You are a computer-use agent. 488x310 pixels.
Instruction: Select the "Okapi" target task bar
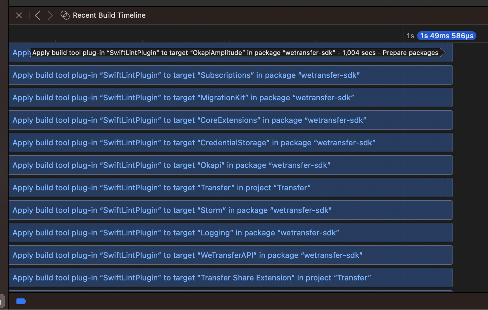pyautogui.click(x=231, y=165)
